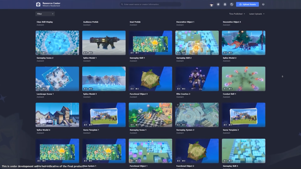Image resolution: width=301 pixels, height=169 pixels.
Task: Click the Upload Assets button
Action: coord(248,4)
